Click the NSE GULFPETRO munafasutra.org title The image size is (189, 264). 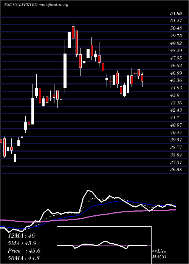(x=36, y=5)
